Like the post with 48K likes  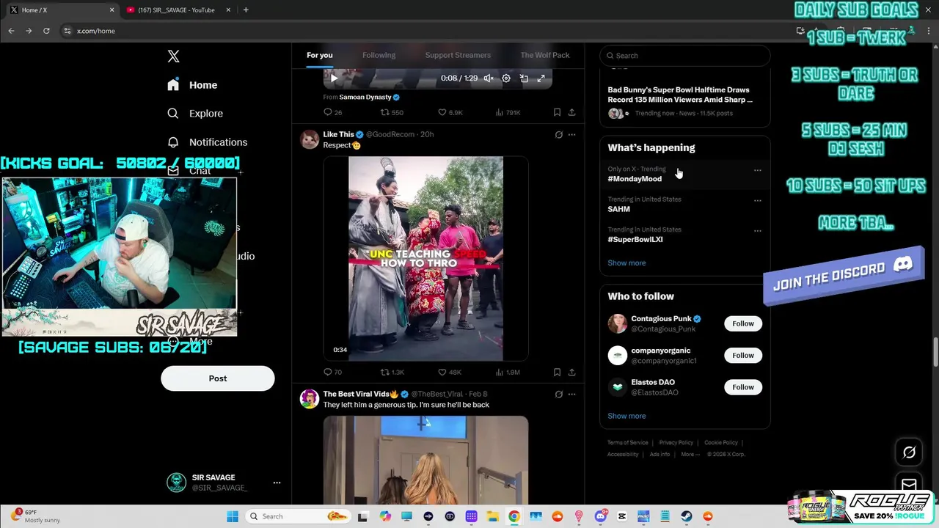pos(449,372)
